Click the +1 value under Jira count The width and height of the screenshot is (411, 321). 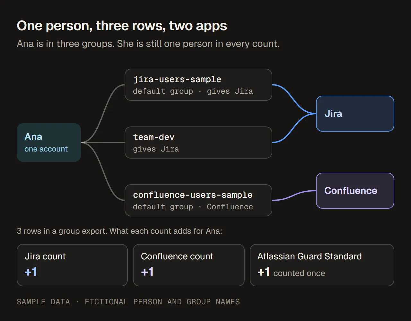point(31,272)
